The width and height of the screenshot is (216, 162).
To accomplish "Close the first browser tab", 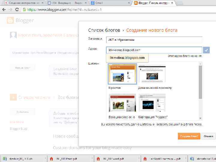I will tap(42, 3).
